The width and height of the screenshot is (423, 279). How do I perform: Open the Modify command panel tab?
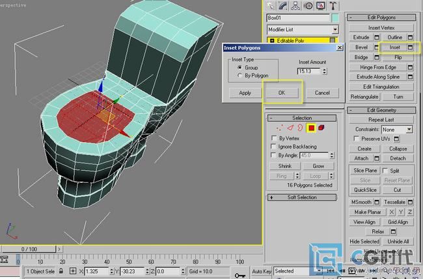pyautogui.click(x=282, y=6)
